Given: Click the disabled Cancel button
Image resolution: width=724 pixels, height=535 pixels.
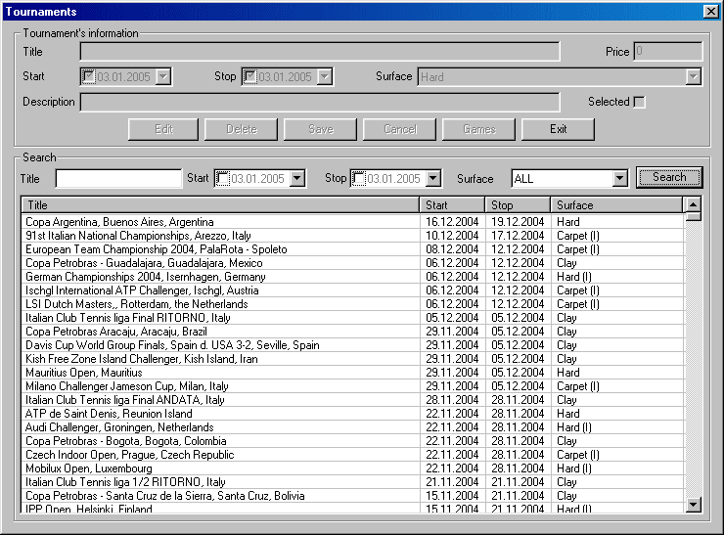Looking at the screenshot, I should 400,129.
